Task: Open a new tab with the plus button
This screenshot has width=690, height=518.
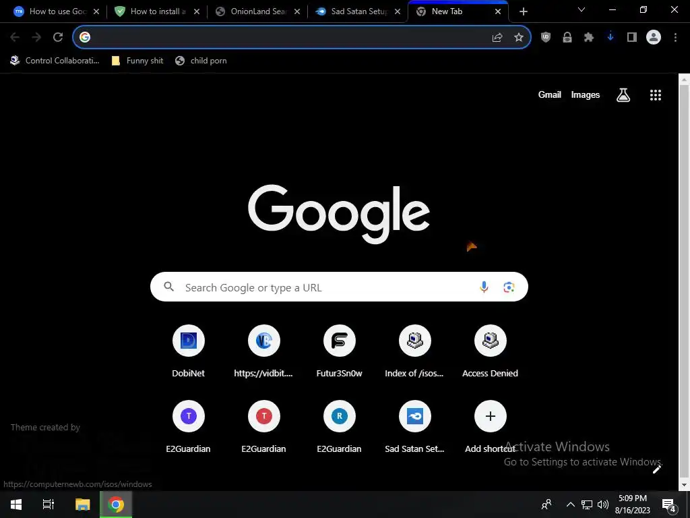Action: click(x=523, y=11)
